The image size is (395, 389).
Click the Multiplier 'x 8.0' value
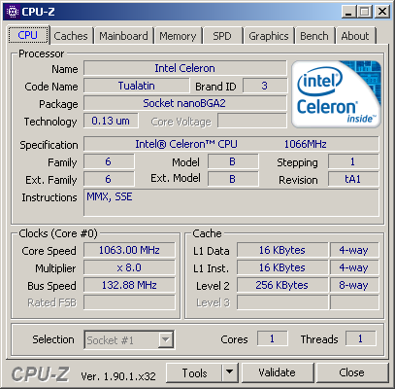coord(129,267)
